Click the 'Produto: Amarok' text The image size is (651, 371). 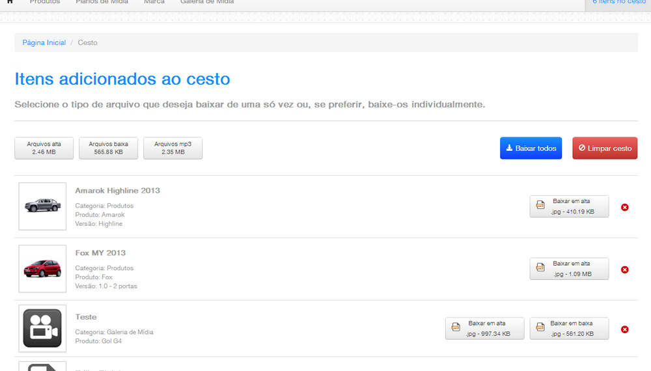(100, 215)
